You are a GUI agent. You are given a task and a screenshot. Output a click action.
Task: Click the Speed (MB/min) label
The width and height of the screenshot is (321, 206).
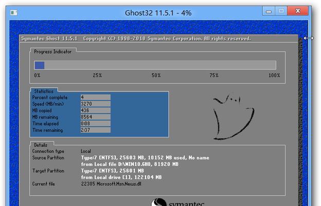pyautogui.click(x=48, y=104)
